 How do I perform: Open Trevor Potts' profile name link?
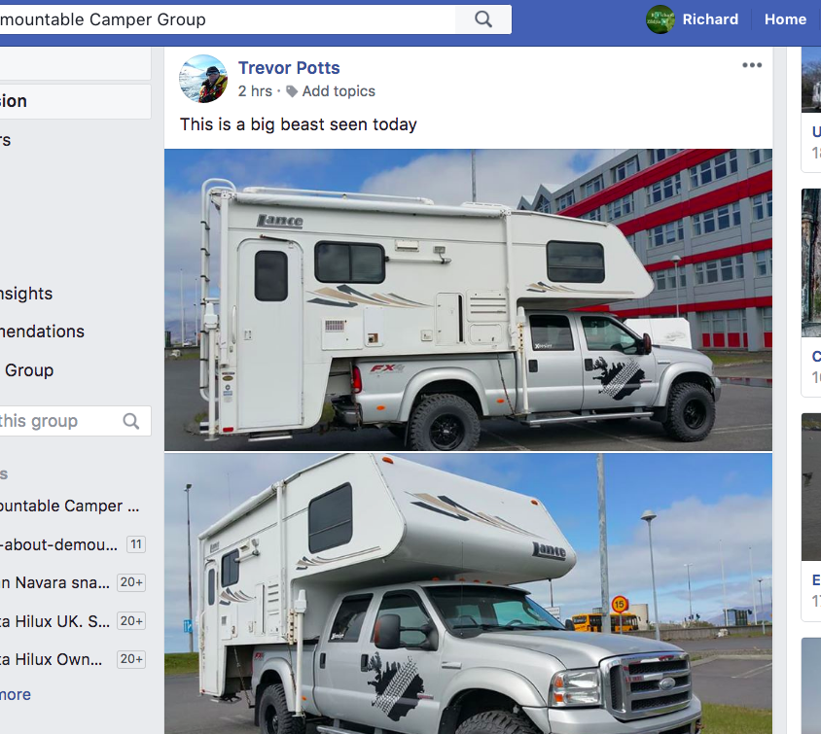(x=289, y=68)
